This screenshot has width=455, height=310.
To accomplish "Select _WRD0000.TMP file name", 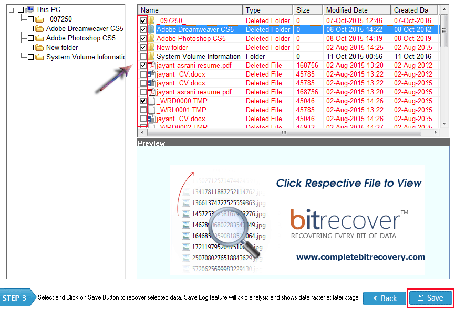I will [182, 101].
